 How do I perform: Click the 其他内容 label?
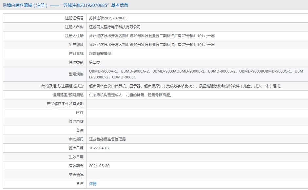76,121
